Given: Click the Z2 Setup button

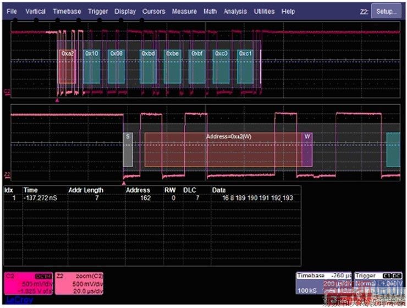Looking at the screenshot, I should click(x=386, y=11).
